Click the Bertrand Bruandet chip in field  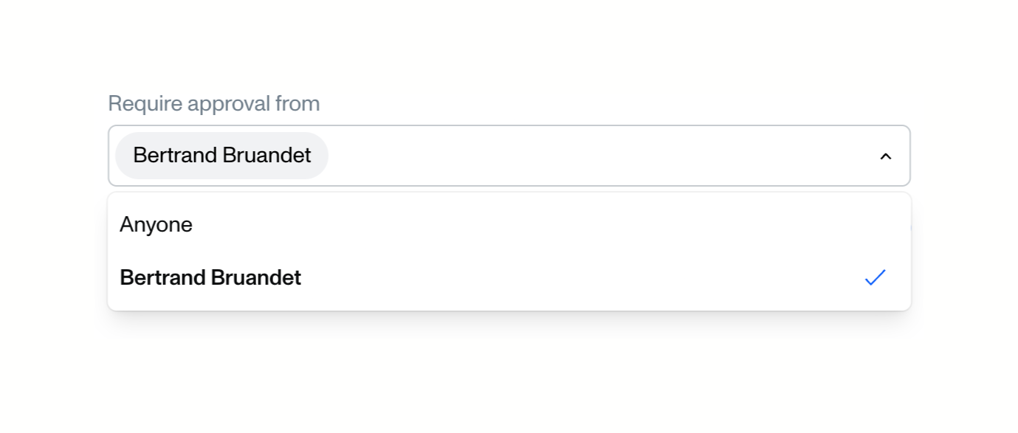(221, 156)
